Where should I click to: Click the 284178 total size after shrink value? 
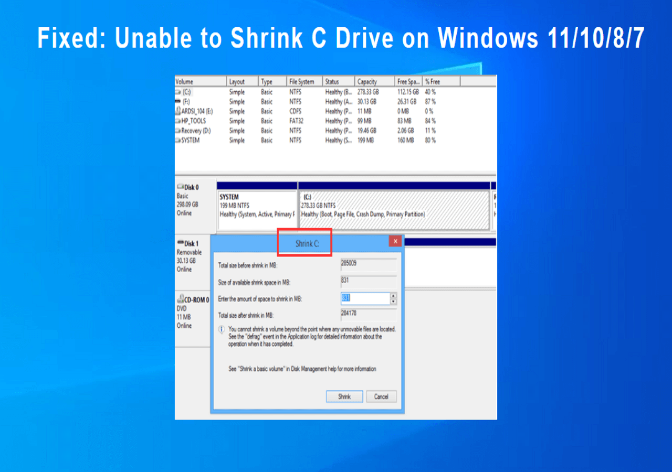369,315
